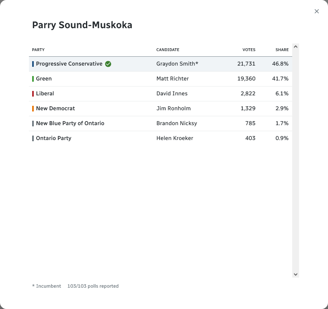
Task: Click the scrollbar down arrow
Action: 295,274
